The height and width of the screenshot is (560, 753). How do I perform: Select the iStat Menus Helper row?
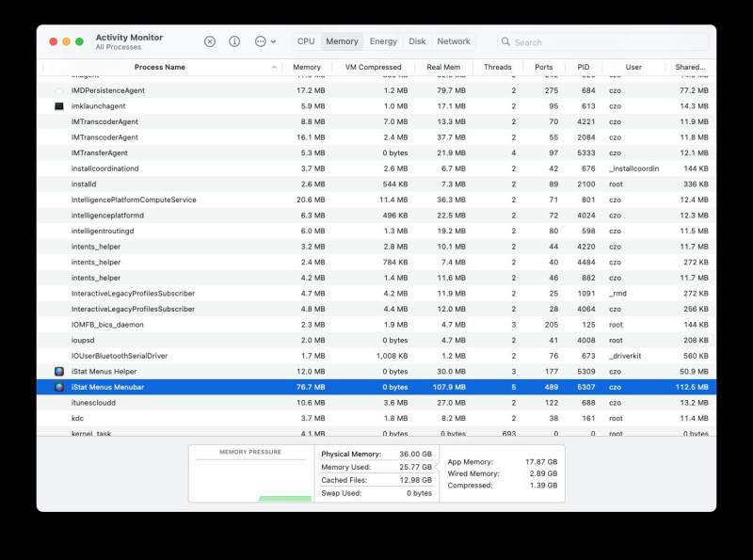point(376,371)
